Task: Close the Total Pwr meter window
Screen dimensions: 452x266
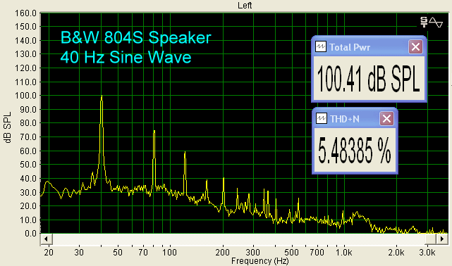Action: point(415,46)
